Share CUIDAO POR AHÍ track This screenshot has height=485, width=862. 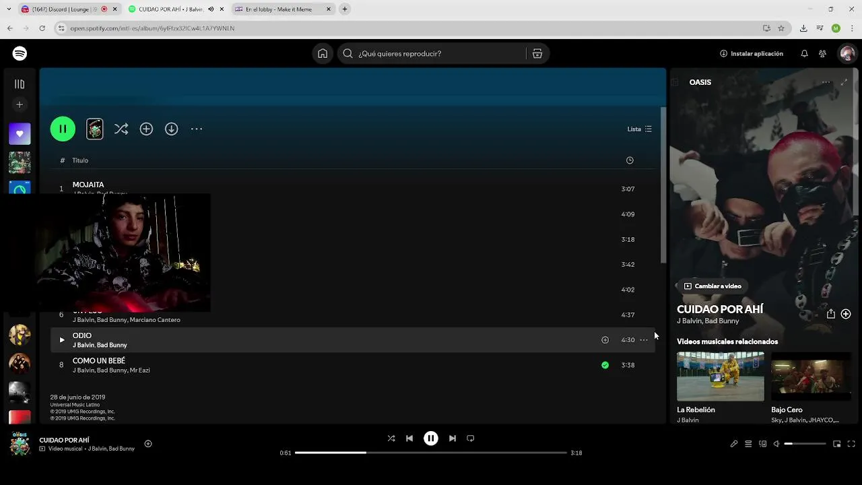coord(831,314)
